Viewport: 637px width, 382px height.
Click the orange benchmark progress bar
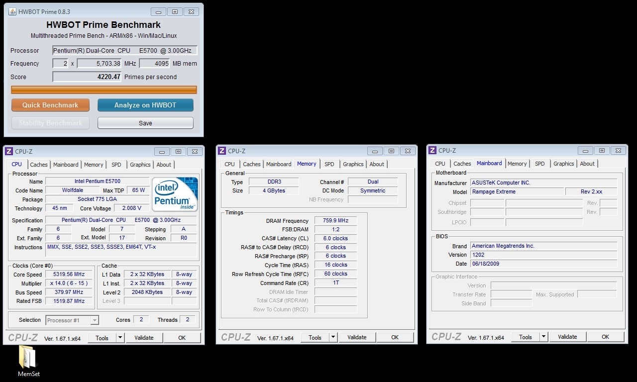tap(104, 90)
